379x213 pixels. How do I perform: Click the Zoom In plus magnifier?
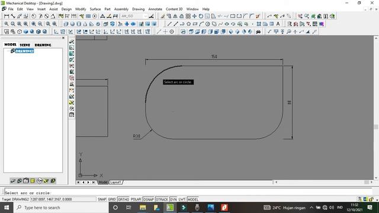click(34, 24)
